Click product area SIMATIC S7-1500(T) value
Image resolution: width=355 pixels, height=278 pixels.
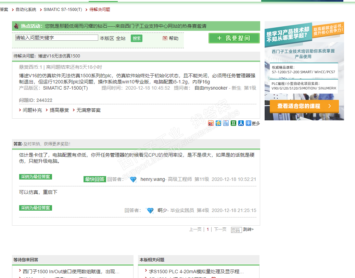[65, 88]
